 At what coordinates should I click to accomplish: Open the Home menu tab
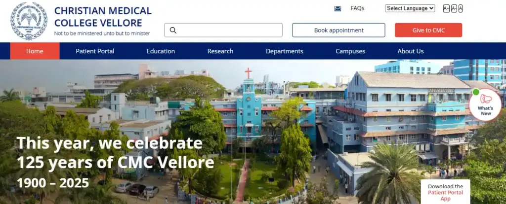point(35,51)
